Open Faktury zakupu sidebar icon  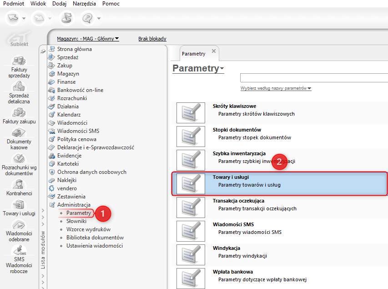(x=19, y=112)
